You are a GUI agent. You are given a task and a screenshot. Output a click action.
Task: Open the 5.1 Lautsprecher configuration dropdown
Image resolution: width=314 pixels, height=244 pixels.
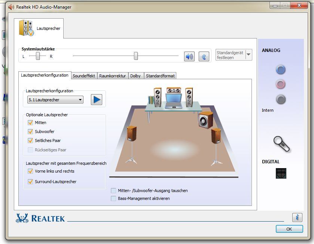coord(55,100)
